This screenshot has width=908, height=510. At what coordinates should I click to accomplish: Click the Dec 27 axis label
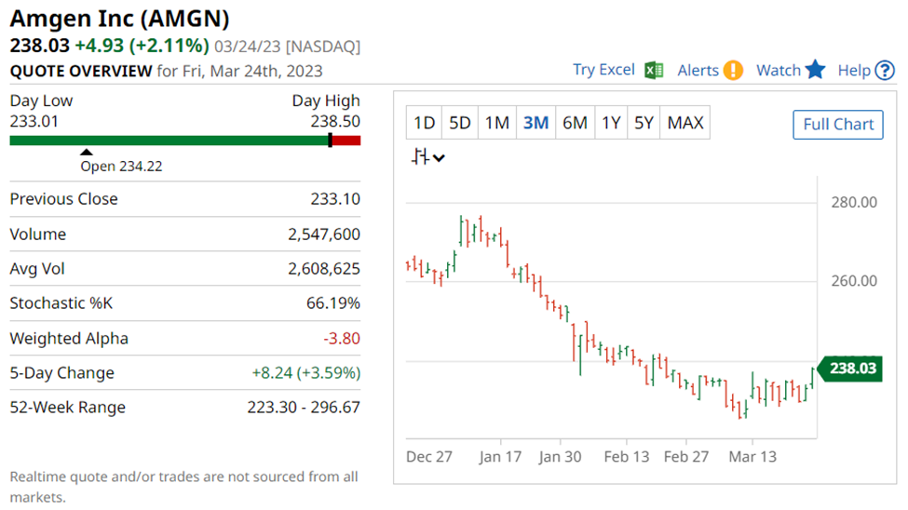429,457
